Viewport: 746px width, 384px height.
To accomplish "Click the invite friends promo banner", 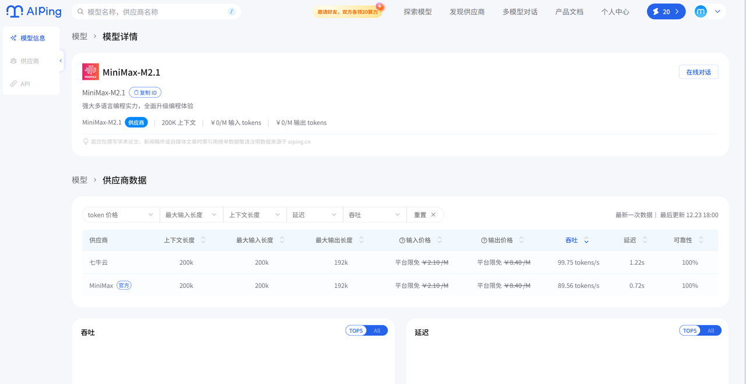I will pyautogui.click(x=349, y=11).
